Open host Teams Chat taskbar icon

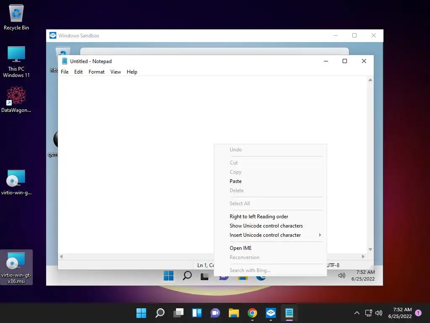215,313
